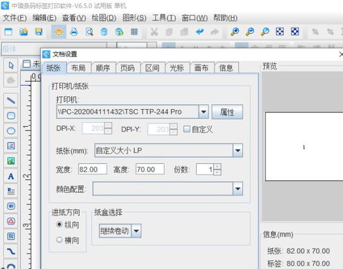Click the 宽度 width field showing 82.00
This screenshot has width=343, height=269.
[93, 169]
